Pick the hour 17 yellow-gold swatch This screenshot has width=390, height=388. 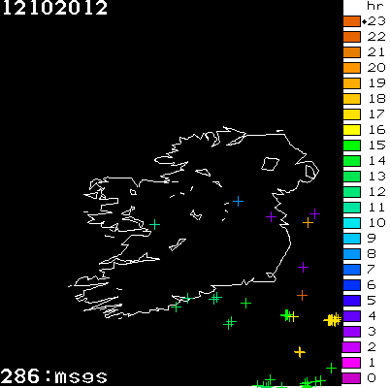(x=351, y=114)
